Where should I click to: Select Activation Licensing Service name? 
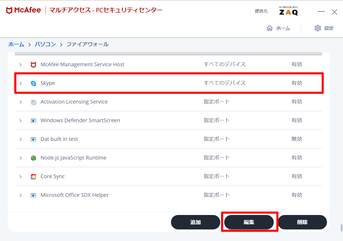(x=74, y=102)
